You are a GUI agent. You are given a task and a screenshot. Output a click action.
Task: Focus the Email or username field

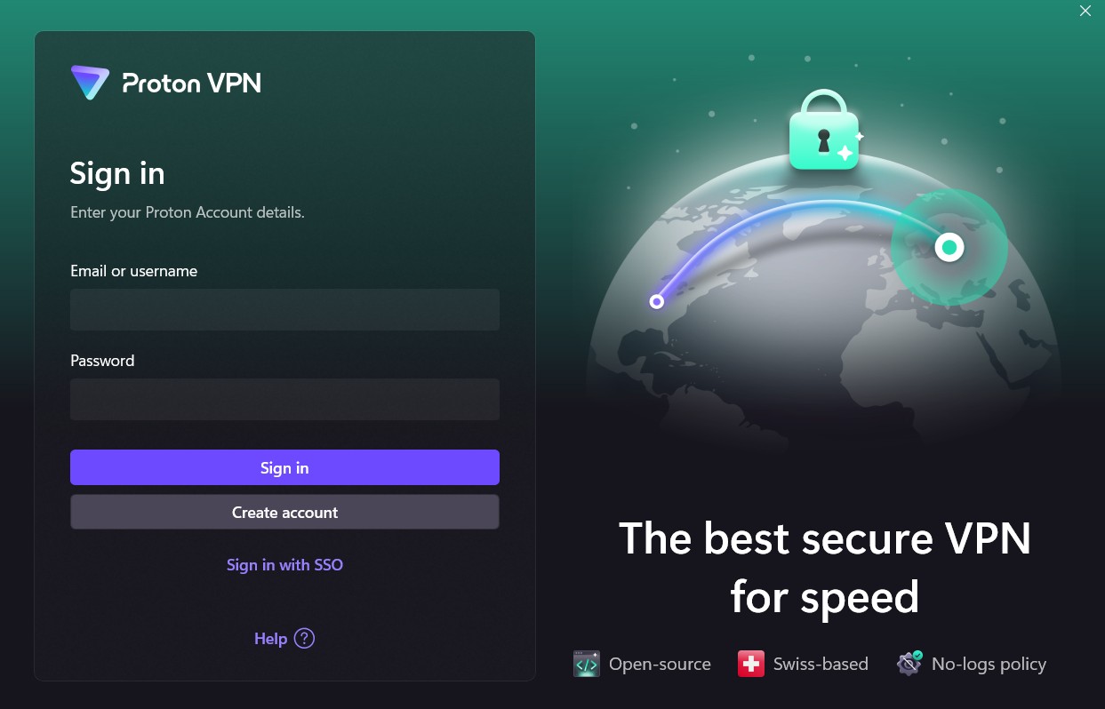[284, 309]
